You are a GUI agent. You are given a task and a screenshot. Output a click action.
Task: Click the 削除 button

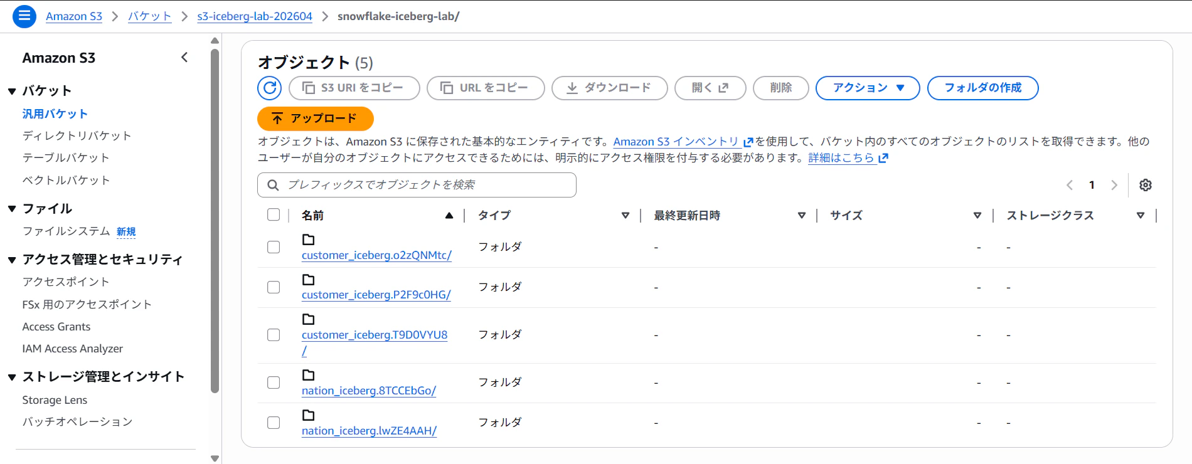pyautogui.click(x=781, y=88)
